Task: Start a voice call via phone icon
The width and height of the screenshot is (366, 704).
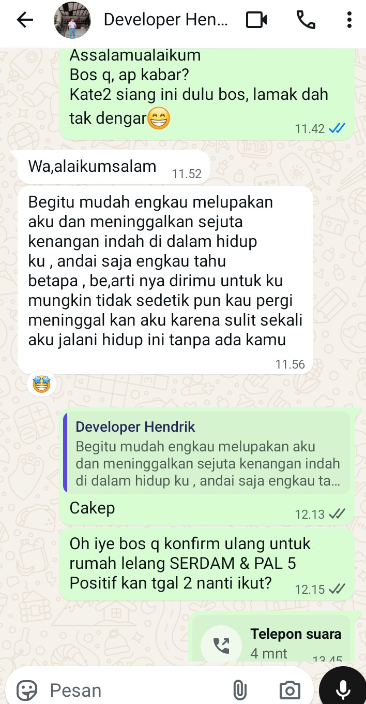Action: pyautogui.click(x=306, y=20)
